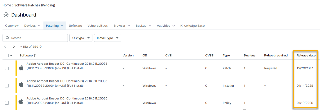This screenshot has width=320, height=110.
Task: Open the Knowledge Base tab
Action: (x=192, y=26)
